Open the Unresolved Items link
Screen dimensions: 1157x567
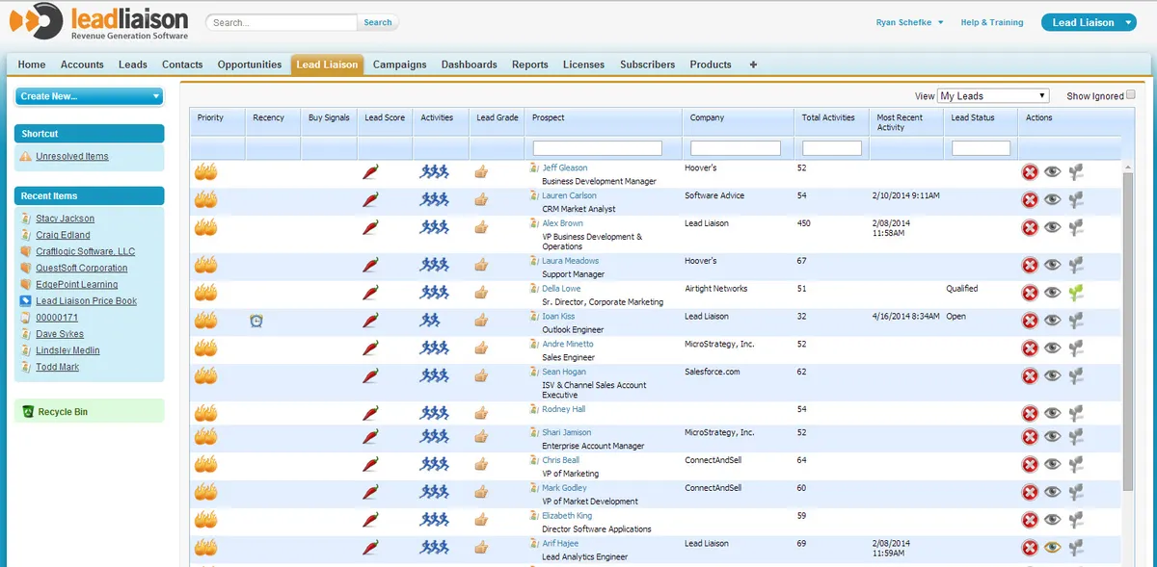pos(72,156)
